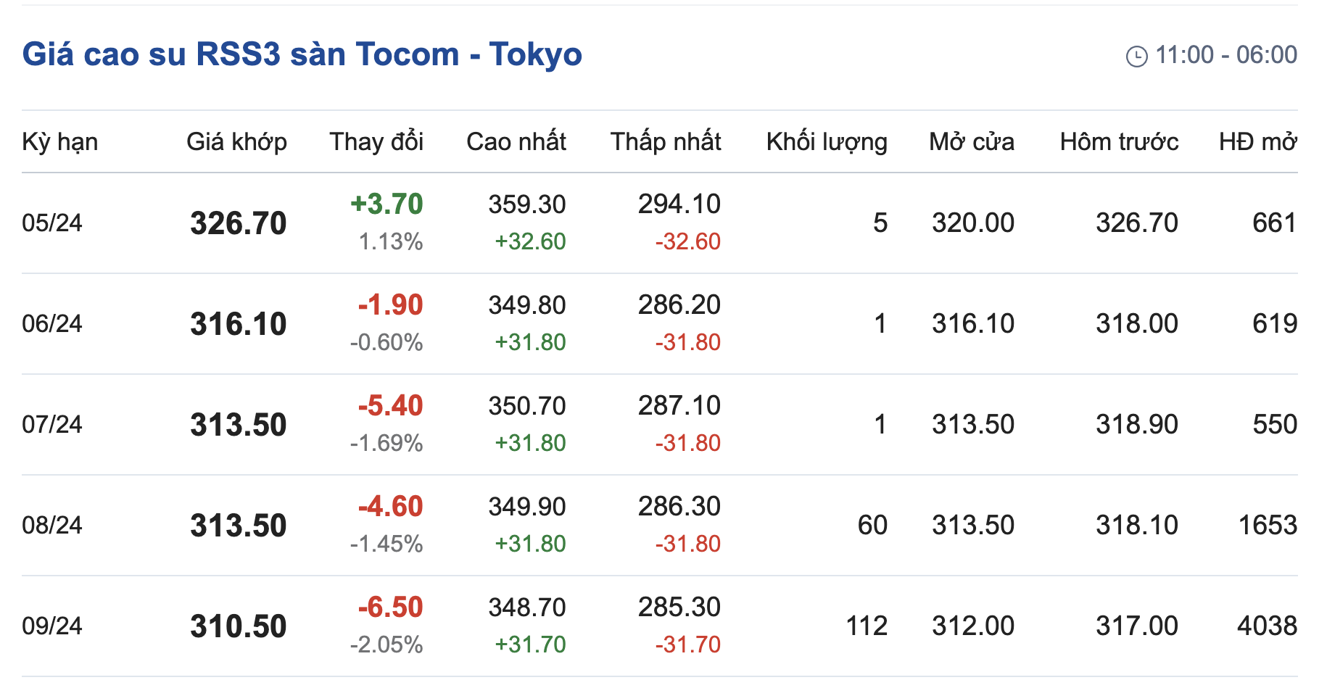Click the 326.70 matched price

coord(238,223)
